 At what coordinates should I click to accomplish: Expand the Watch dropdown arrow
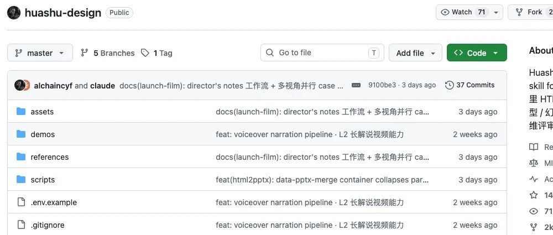pyautogui.click(x=496, y=12)
